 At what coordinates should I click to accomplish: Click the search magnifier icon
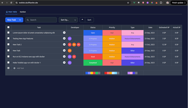point(28,20)
